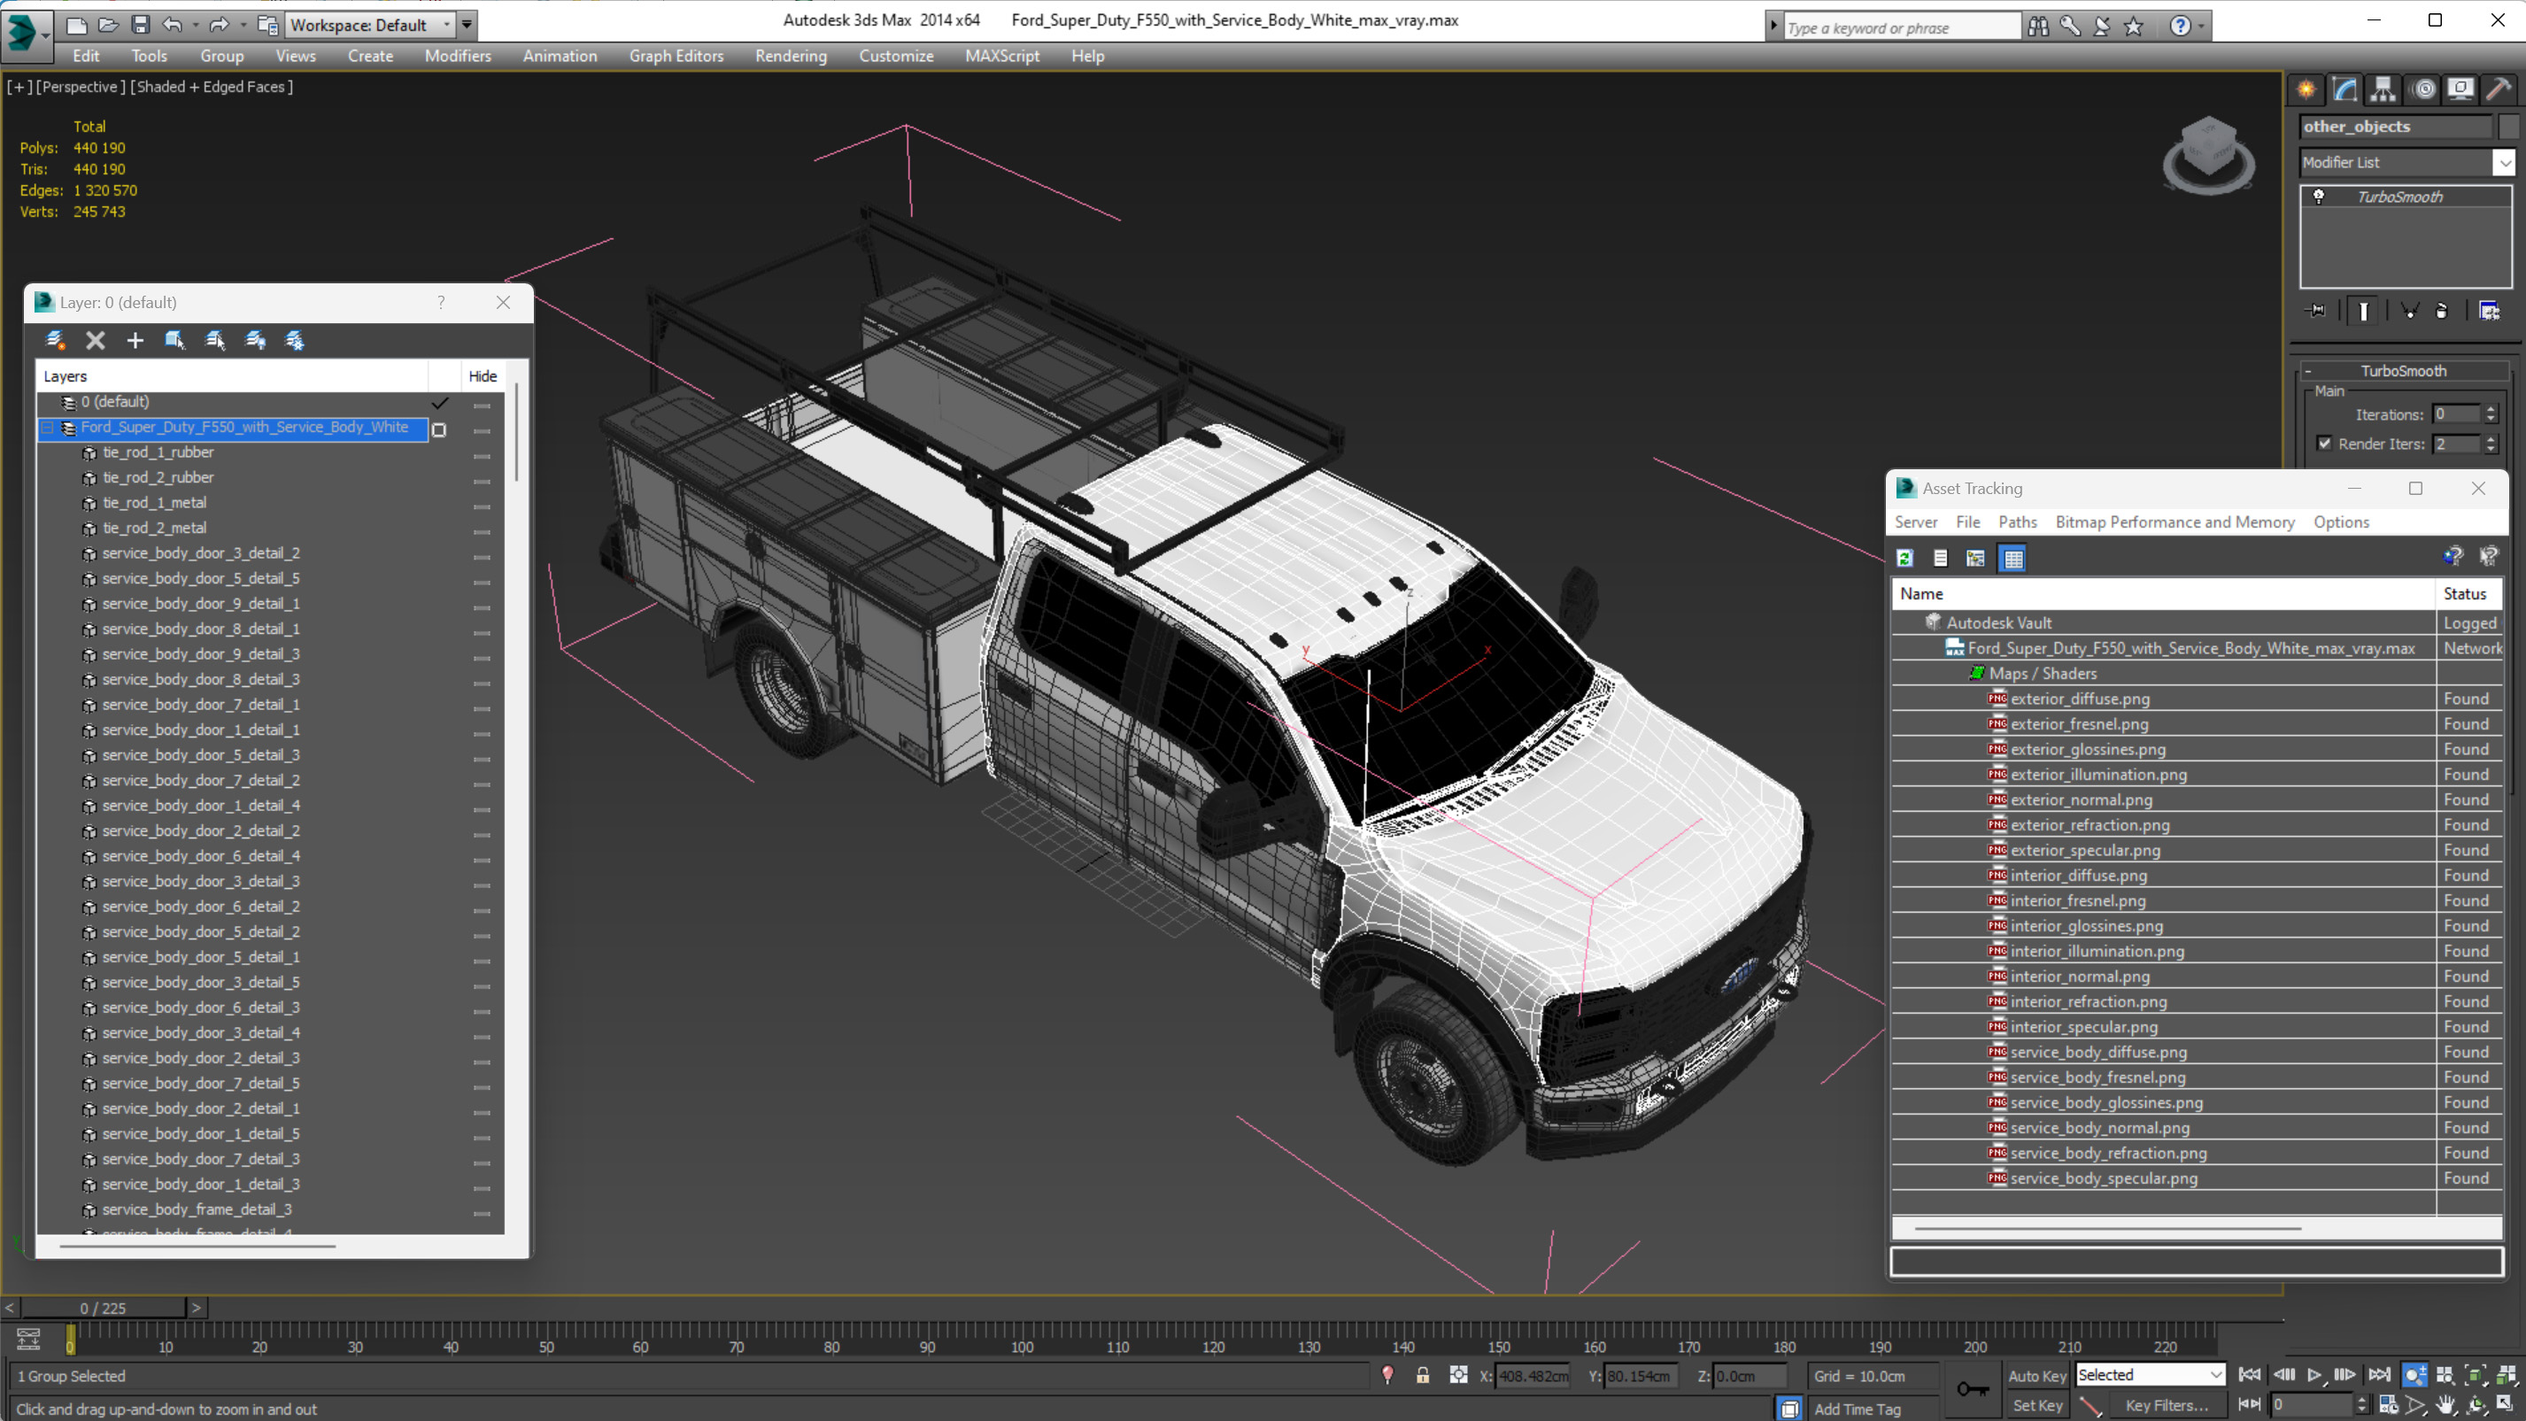2526x1421 pixels.
Task: Toggle the Render Iters checkbox
Action: [x=2324, y=444]
